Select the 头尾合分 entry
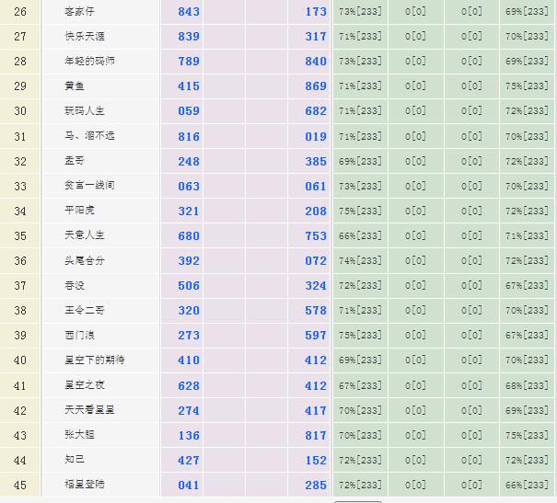 coord(84,260)
